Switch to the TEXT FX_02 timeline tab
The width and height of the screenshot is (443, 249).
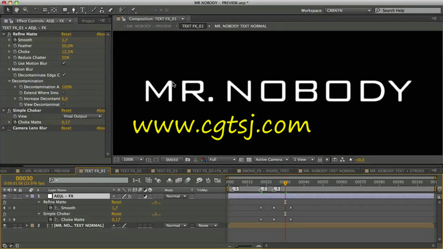point(131,171)
